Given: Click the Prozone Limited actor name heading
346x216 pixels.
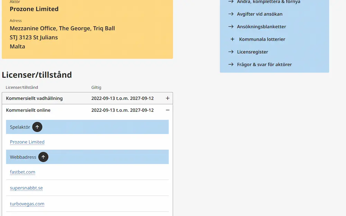Looking at the screenshot, I should tap(34, 9).
